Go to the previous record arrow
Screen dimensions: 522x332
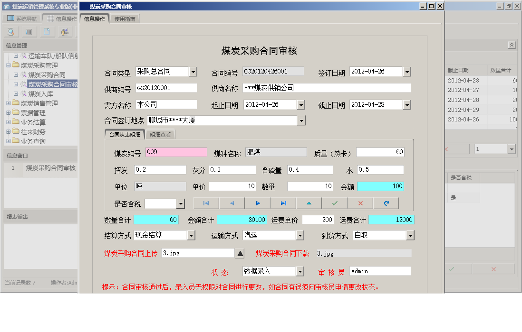tap(231, 203)
